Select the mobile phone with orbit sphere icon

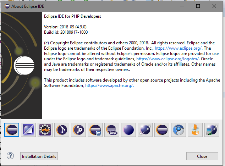tap(212, 130)
